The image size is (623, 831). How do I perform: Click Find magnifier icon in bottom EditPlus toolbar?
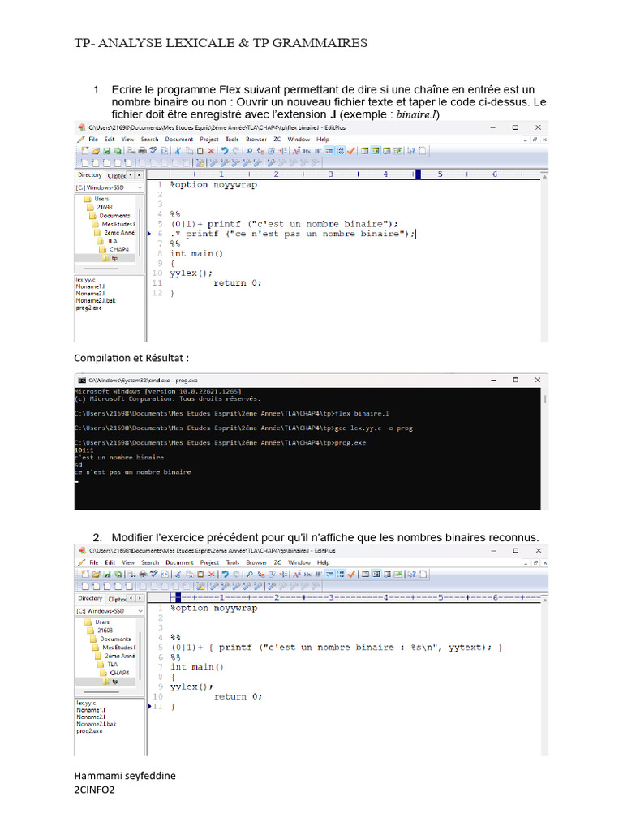[250, 574]
